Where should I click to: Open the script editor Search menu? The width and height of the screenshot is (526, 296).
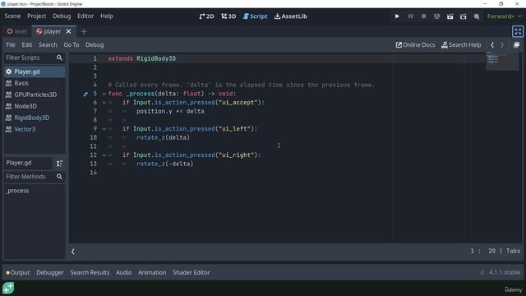pyautogui.click(x=48, y=44)
